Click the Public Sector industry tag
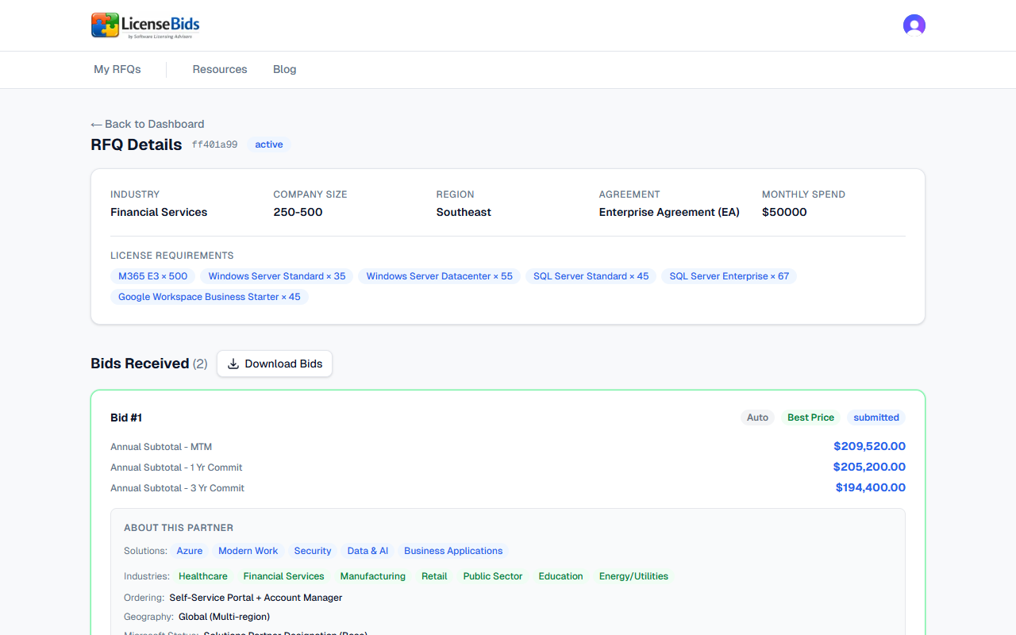This screenshot has width=1016, height=635. pos(493,576)
